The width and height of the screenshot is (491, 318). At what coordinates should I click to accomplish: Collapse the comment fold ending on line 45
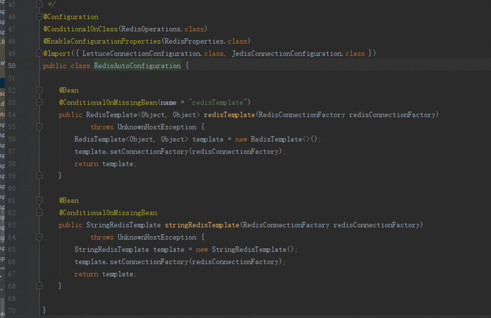pos(39,4)
